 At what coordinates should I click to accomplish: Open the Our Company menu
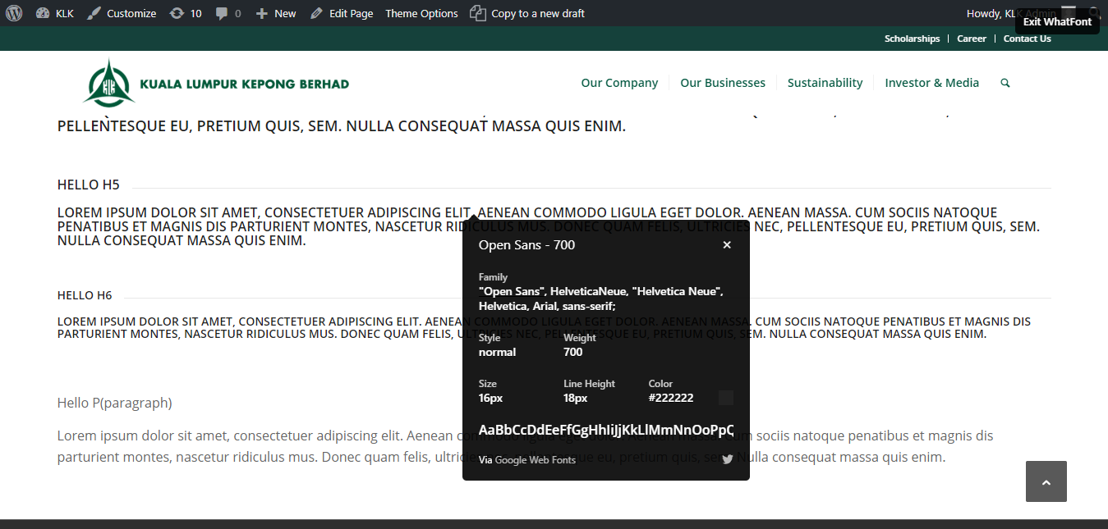pyautogui.click(x=619, y=83)
